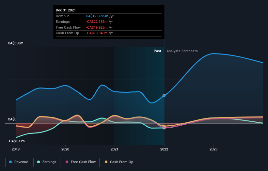Toggle the Revenue legend series

19,162
